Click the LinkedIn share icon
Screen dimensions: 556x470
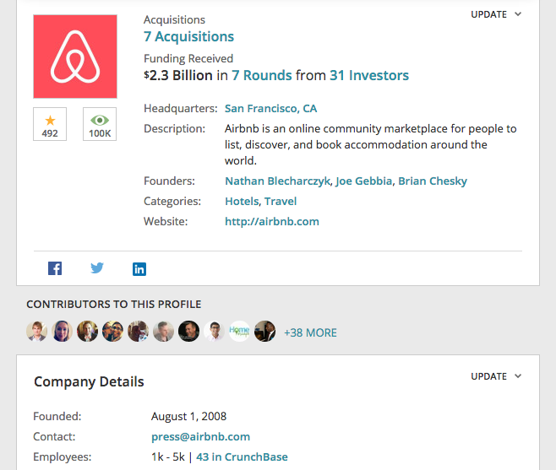pos(139,269)
